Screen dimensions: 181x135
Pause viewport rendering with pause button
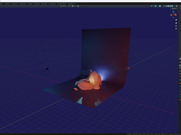click(x=176, y=6)
